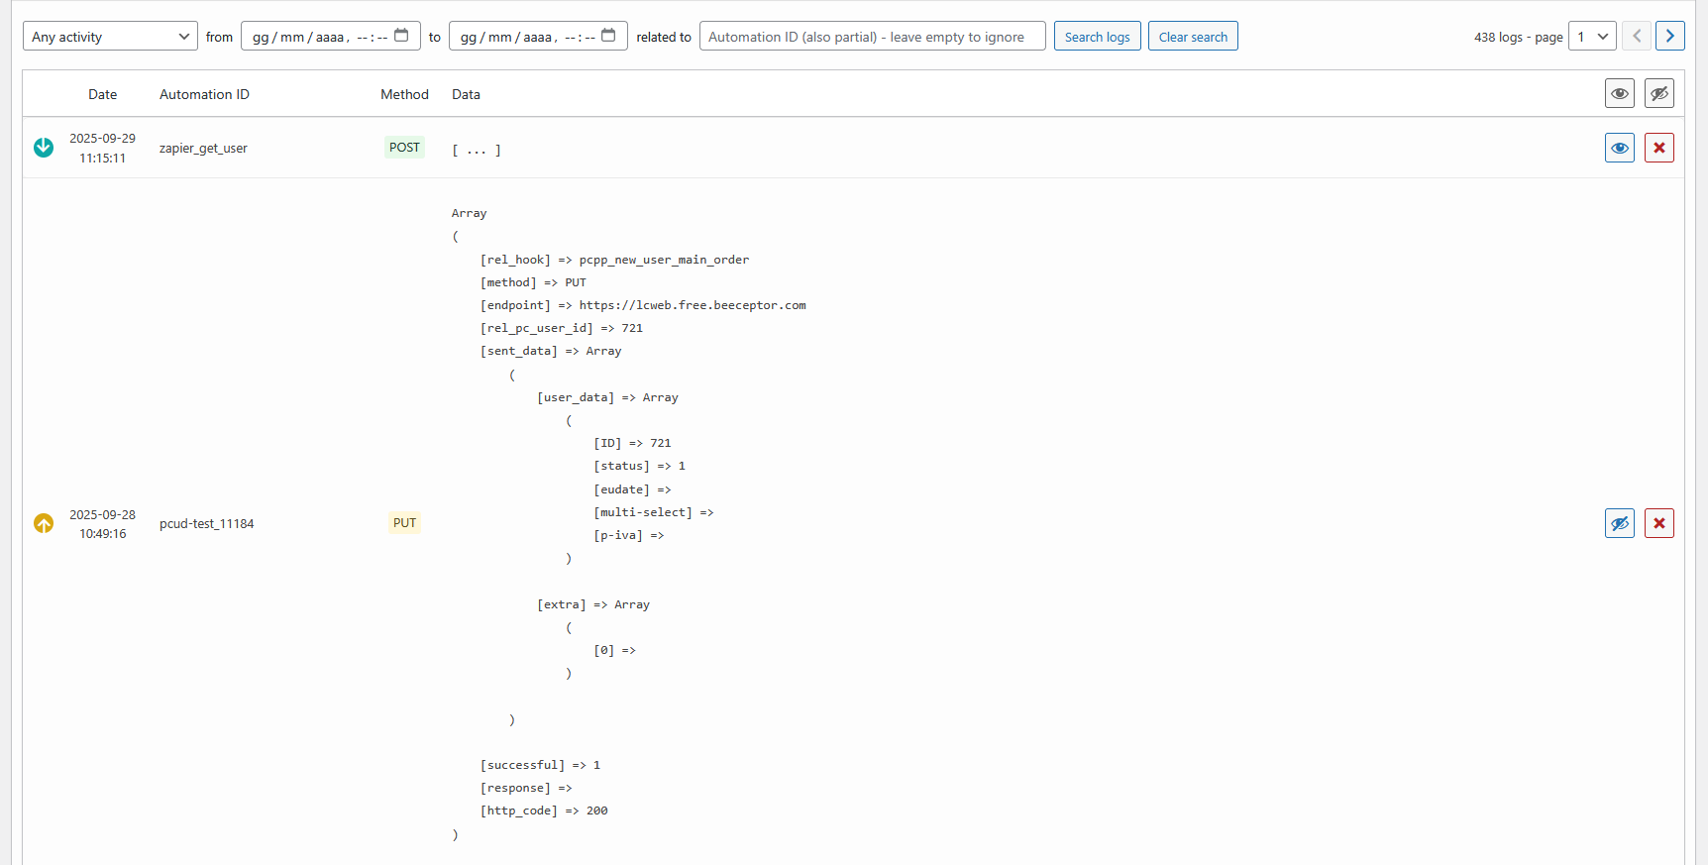1708x865 pixels.
Task: Click the PUT method badge
Action: tap(404, 523)
